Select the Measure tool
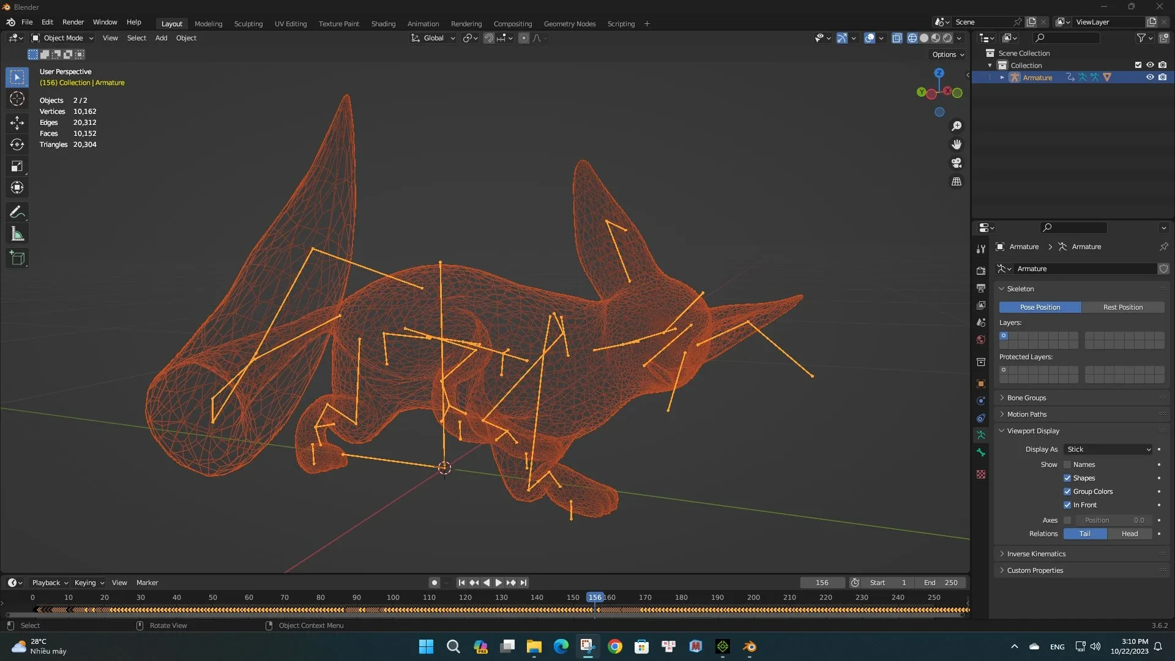1175x661 pixels. [x=17, y=233]
